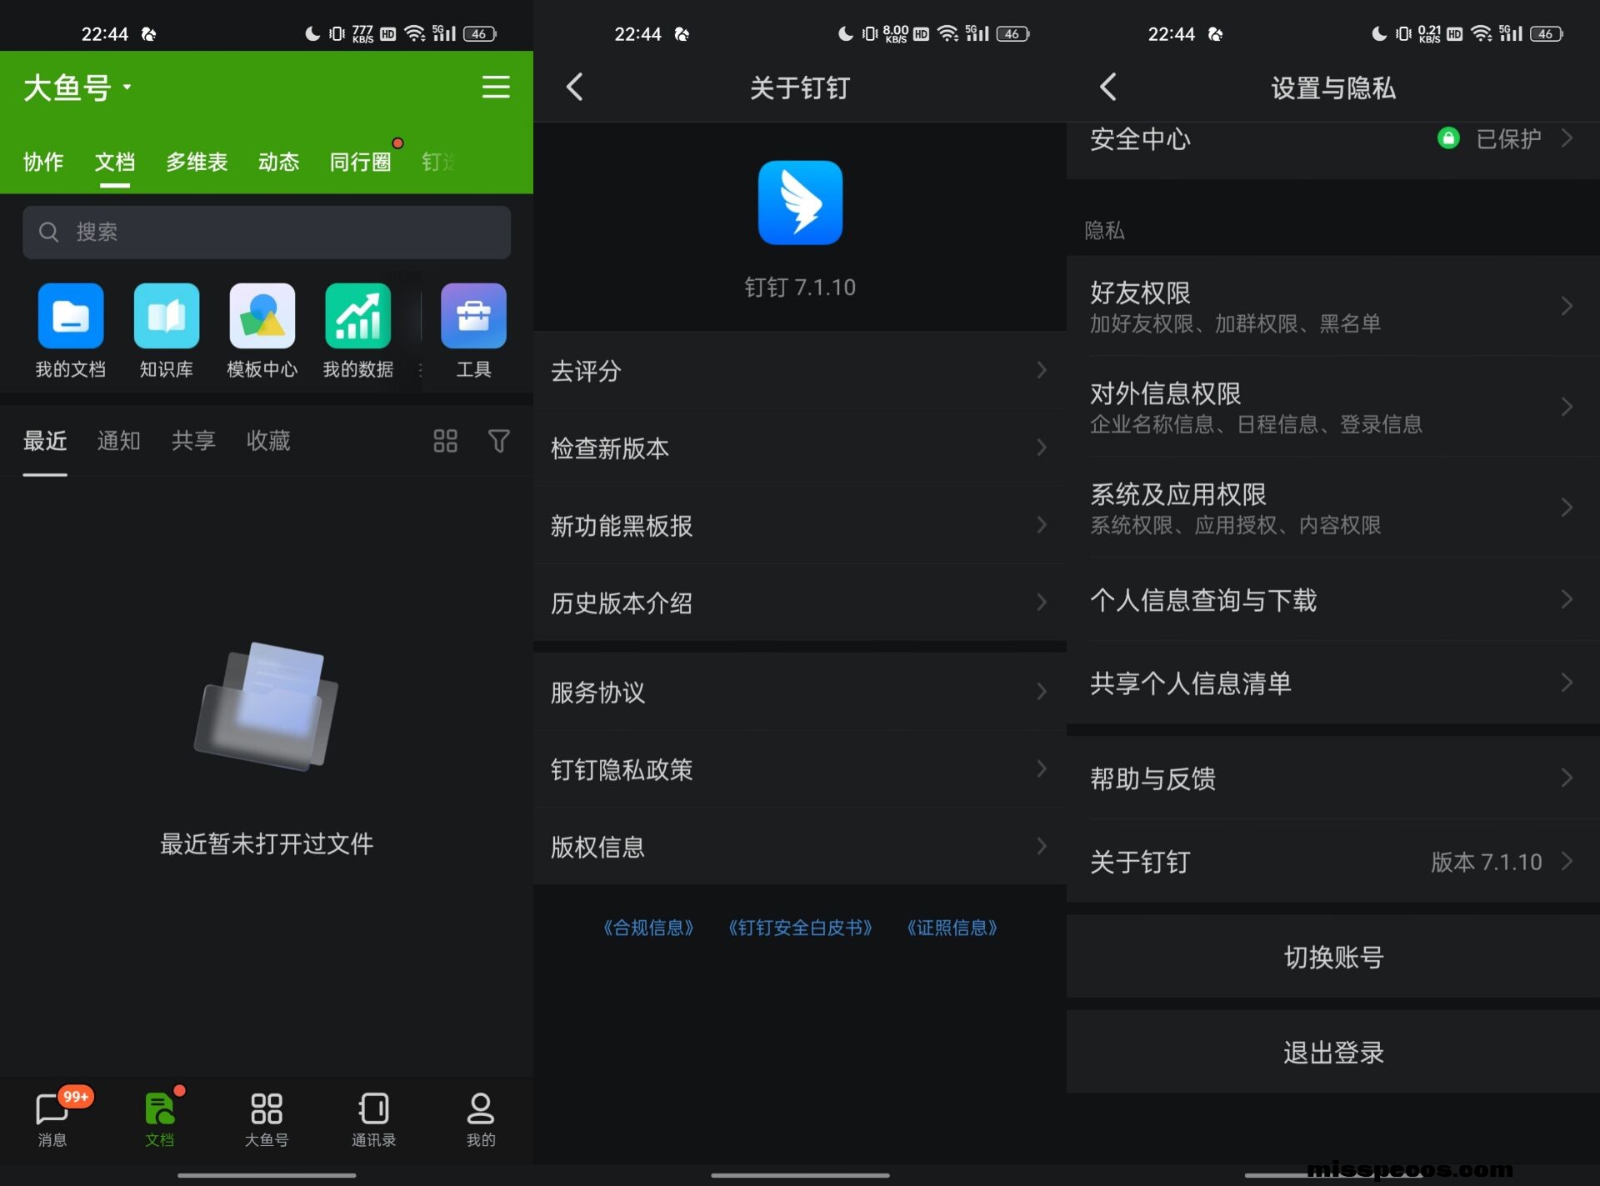The width and height of the screenshot is (1600, 1186).
Task: Switch to 同行圈 tab
Action: (360, 162)
